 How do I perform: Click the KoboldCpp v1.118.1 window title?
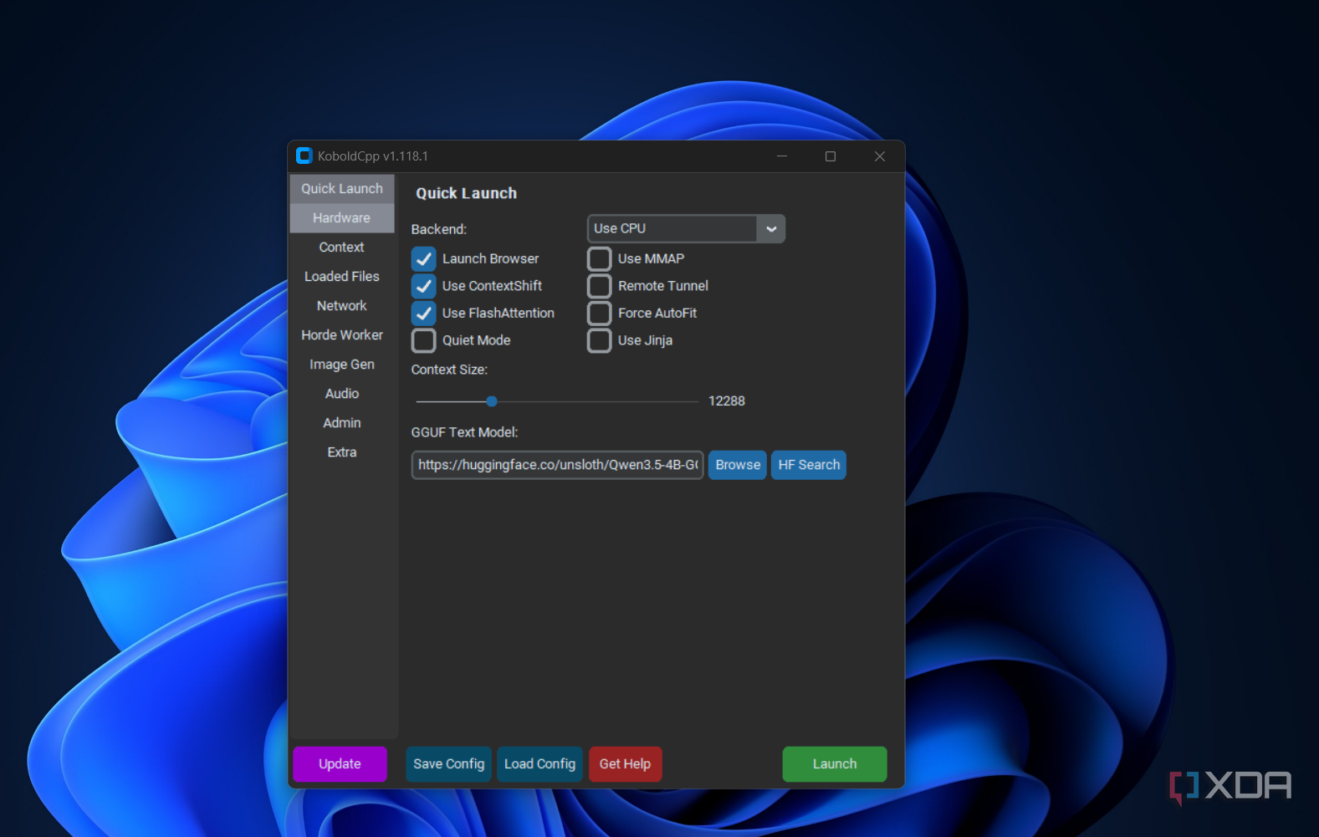point(373,156)
